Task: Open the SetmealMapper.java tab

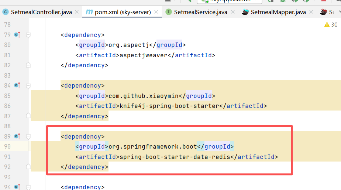Action: (x=278, y=12)
